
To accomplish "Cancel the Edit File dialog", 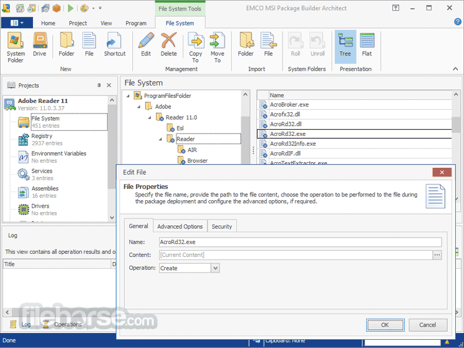I will 428,325.
